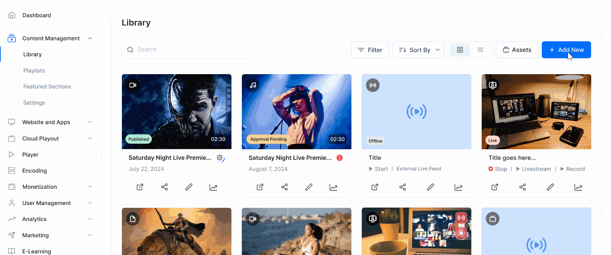Click the 'Approval Pending' status badge
This screenshot has width=611, height=255.
click(269, 139)
